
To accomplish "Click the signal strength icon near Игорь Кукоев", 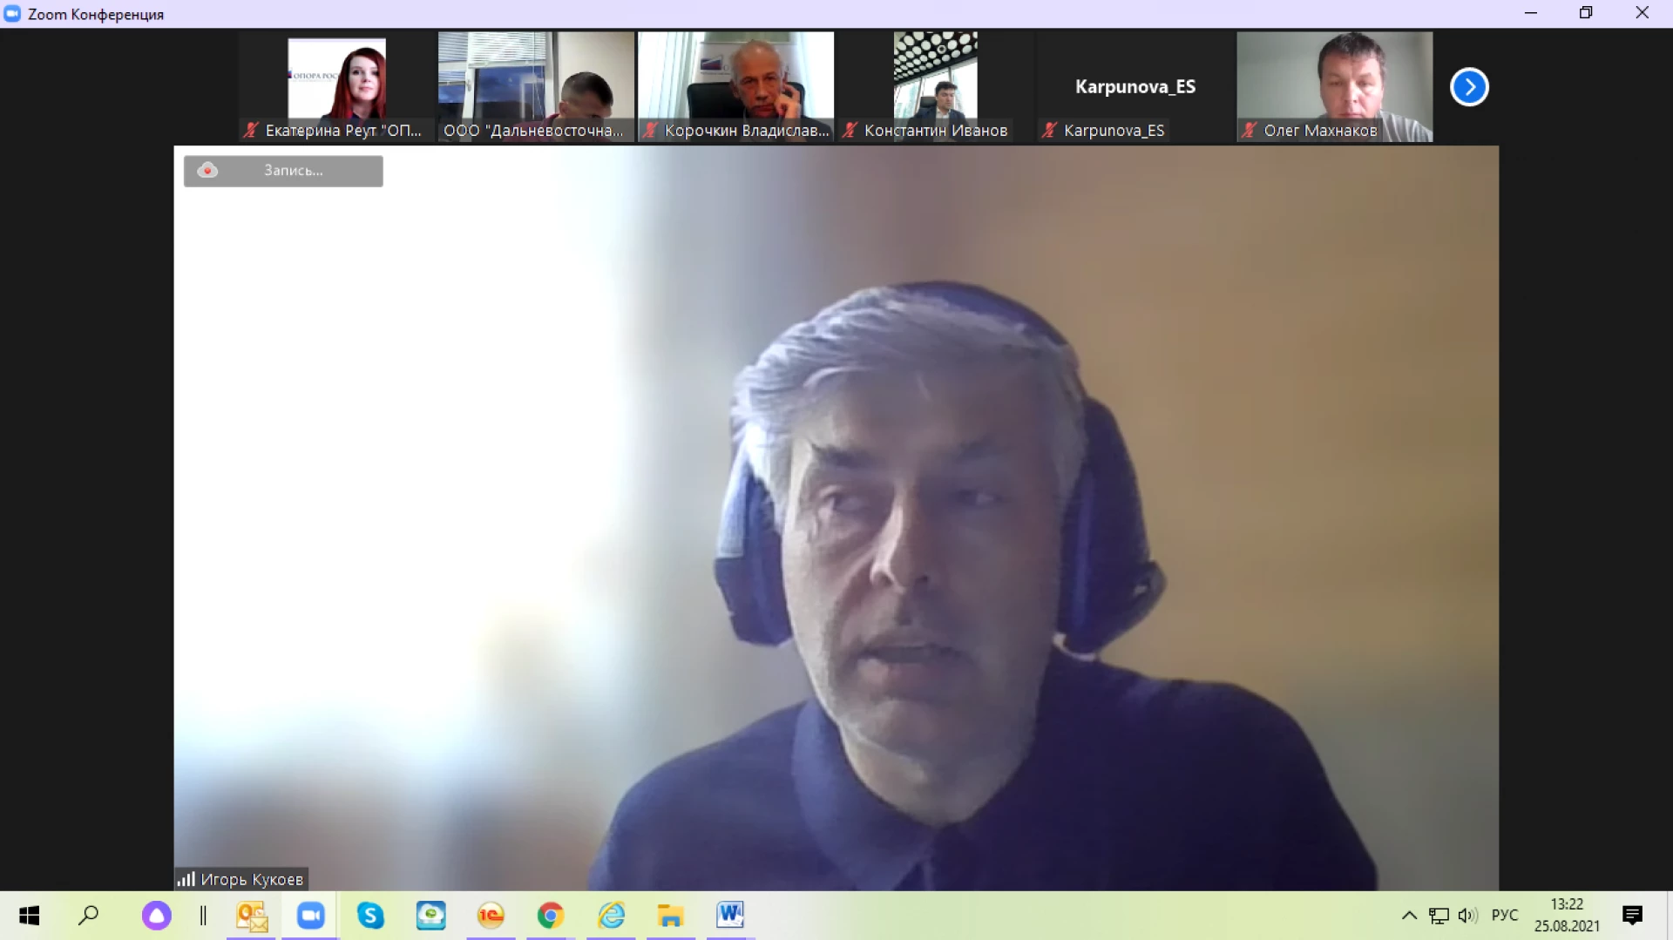I will pyautogui.click(x=186, y=879).
